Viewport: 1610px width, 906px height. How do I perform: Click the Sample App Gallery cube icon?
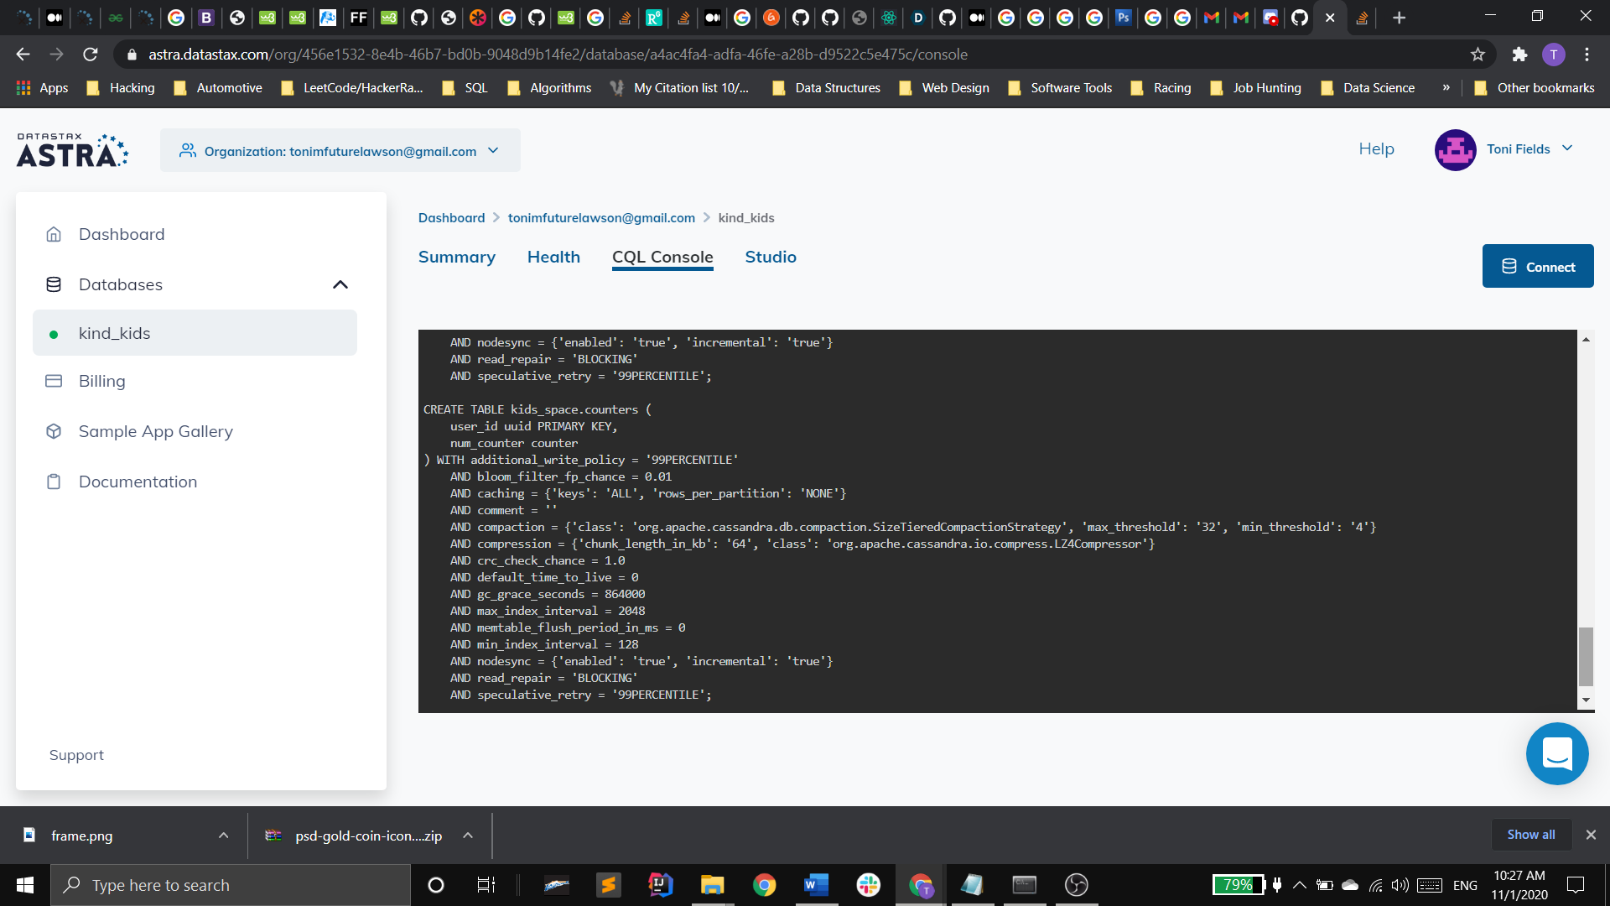point(54,431)
